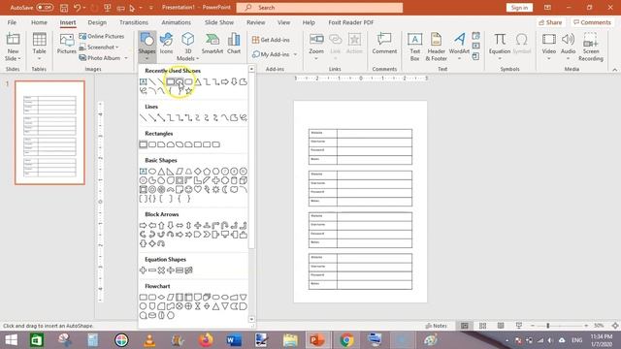The height and width of the screenshot is (349, 621).
Task: Open the Animations tab
Action: pyautogui.click(x=177, y=22)
